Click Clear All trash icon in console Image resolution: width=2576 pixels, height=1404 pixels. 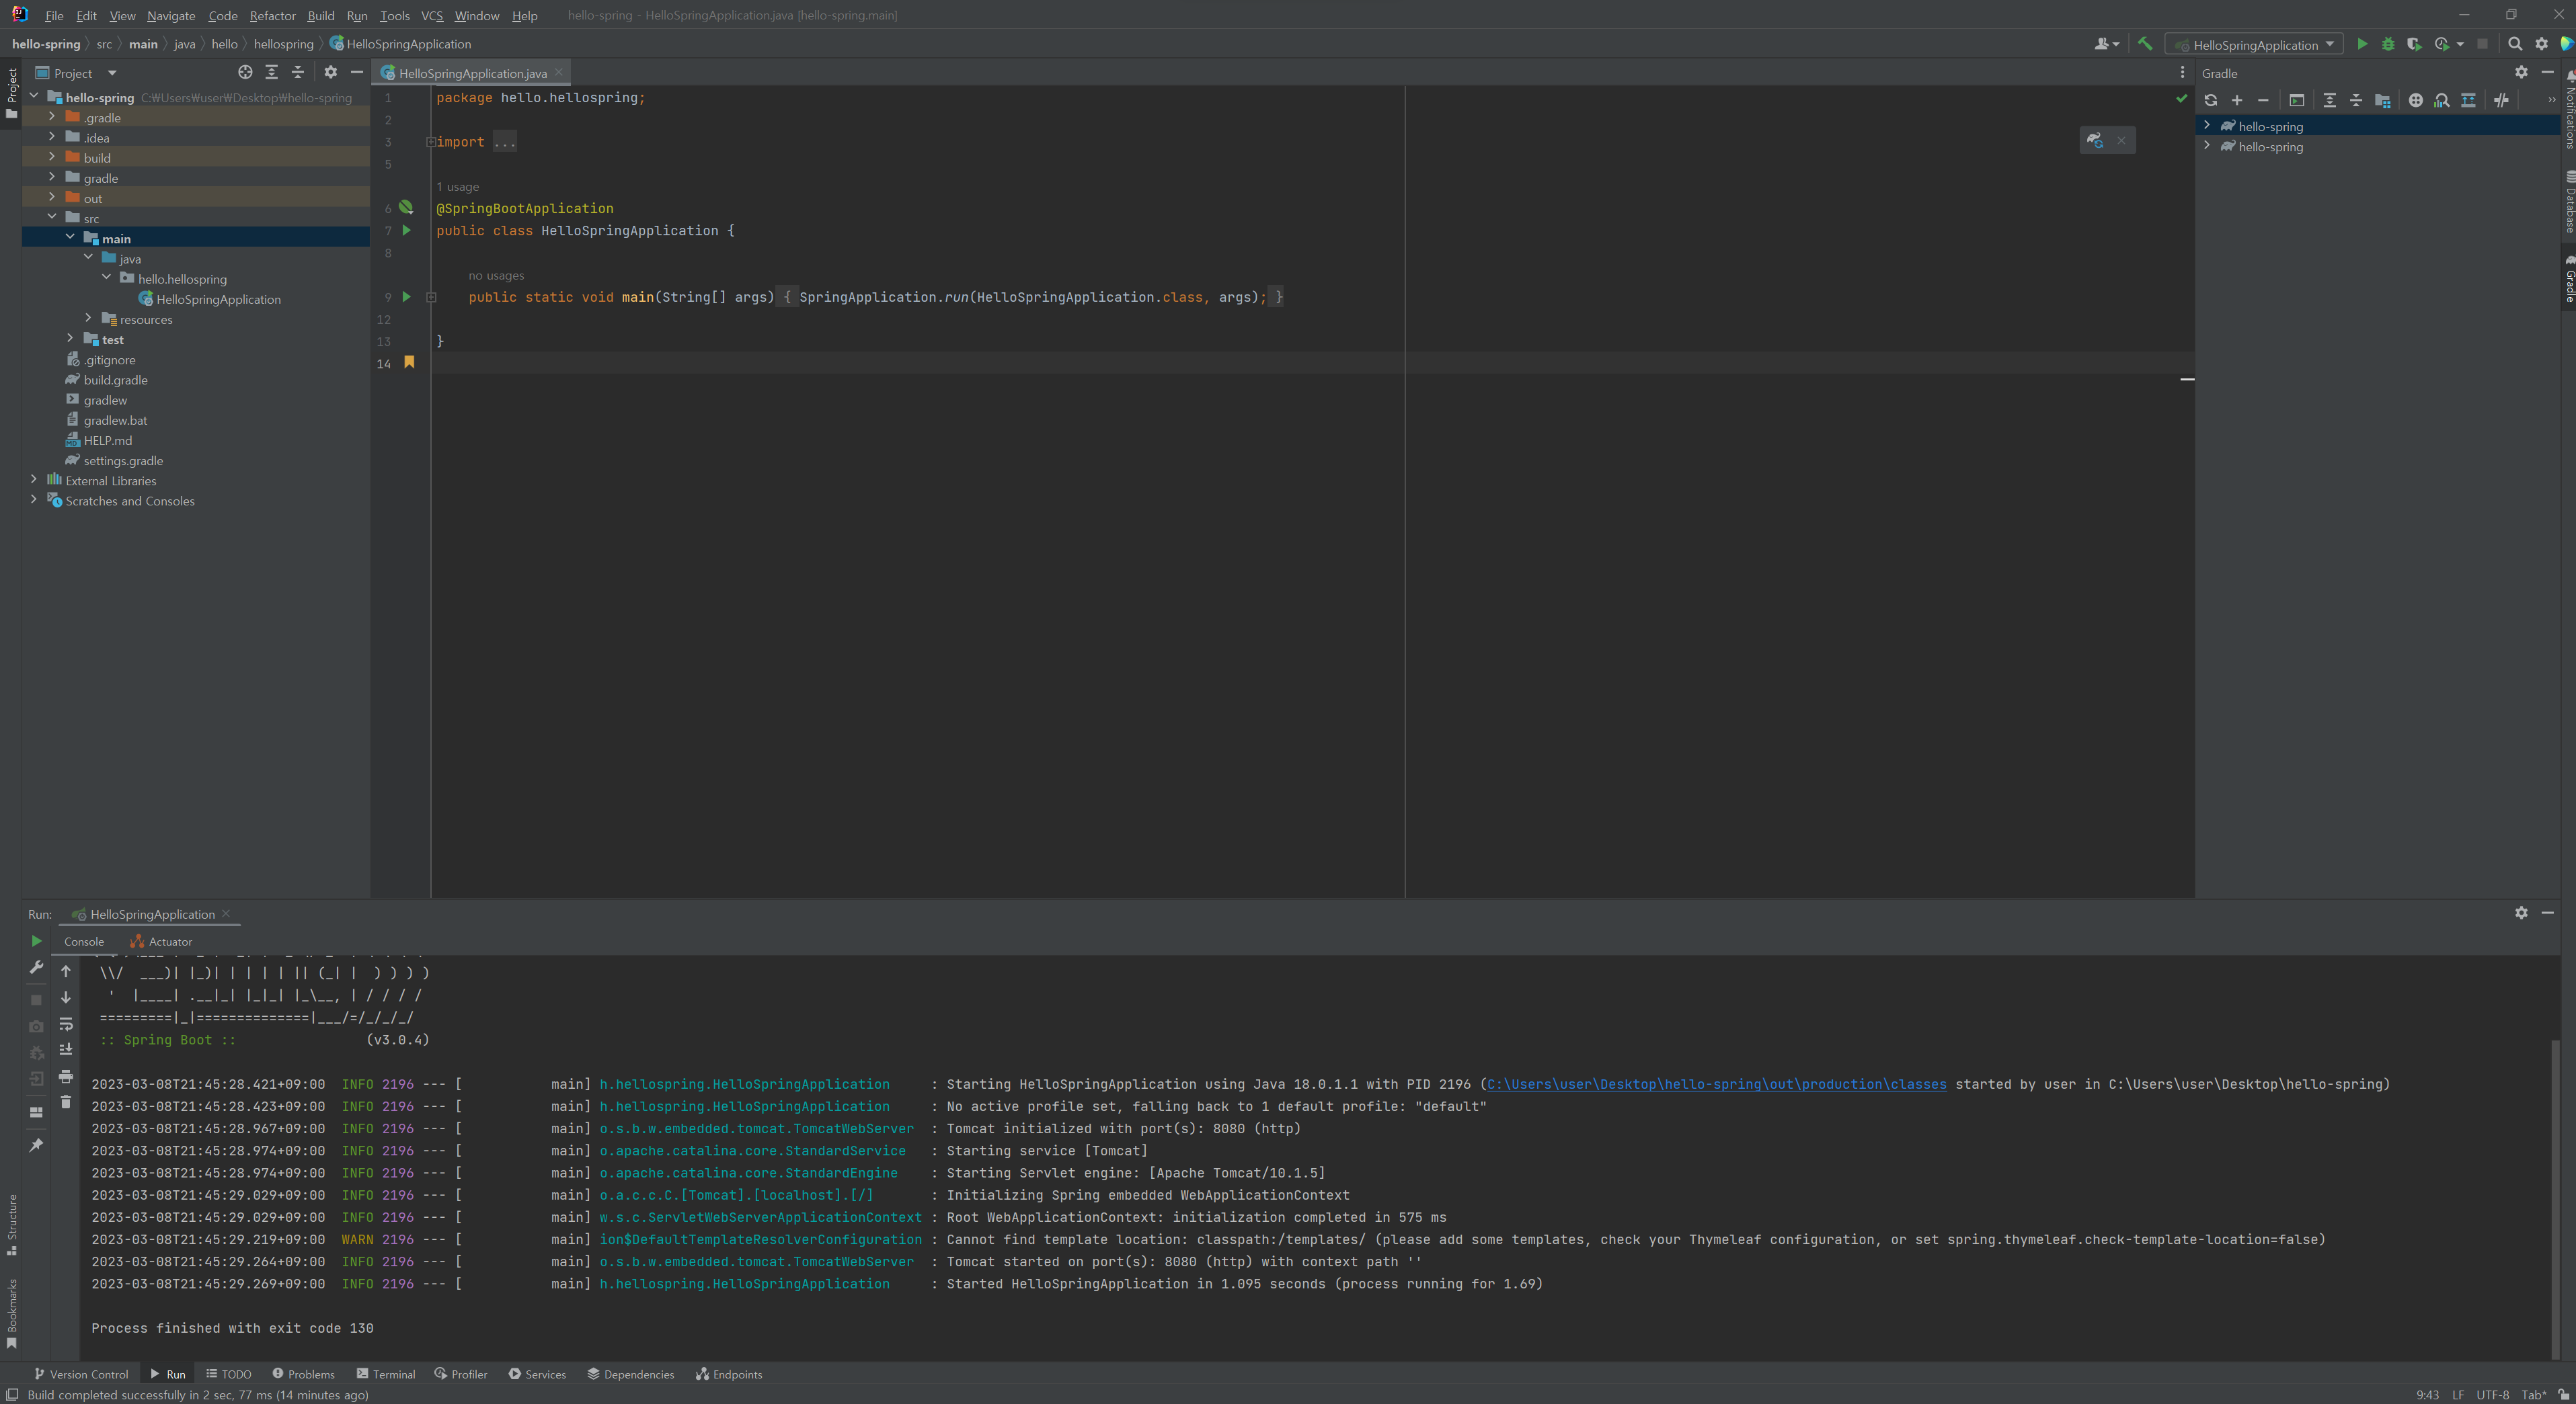pos(66,1102)
